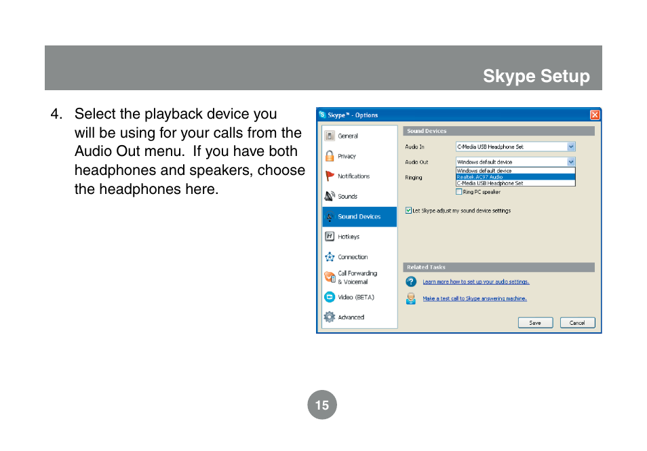Open the General options tab label

click(348, 136)
